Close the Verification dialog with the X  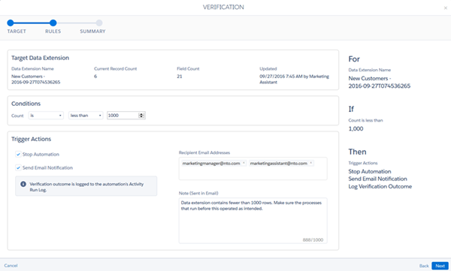[445, 8]
